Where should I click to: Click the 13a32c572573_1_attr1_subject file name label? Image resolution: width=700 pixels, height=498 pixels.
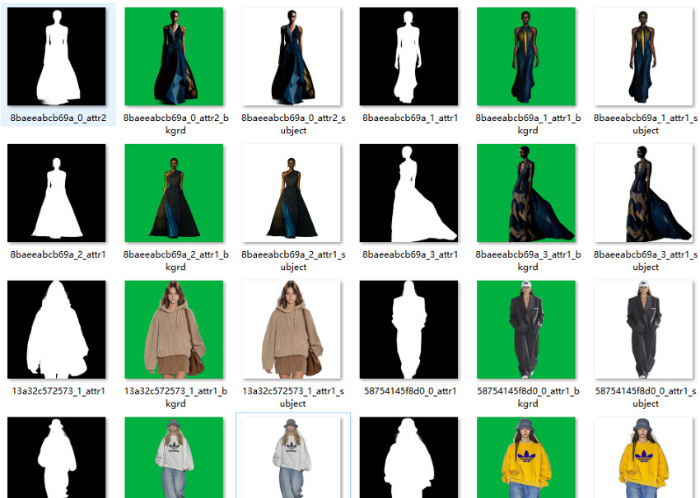click(x=292, y=397)
